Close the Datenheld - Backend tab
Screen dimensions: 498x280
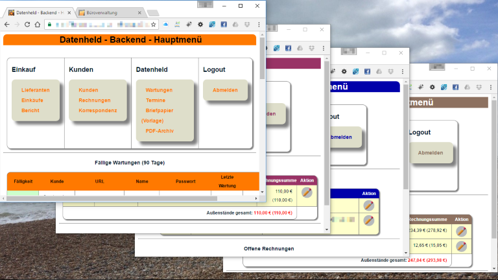tap(67, 12)
